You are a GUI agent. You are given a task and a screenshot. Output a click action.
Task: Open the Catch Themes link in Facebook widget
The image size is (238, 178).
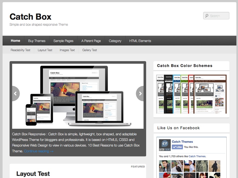pyautogui.click(x=197, y=156)
